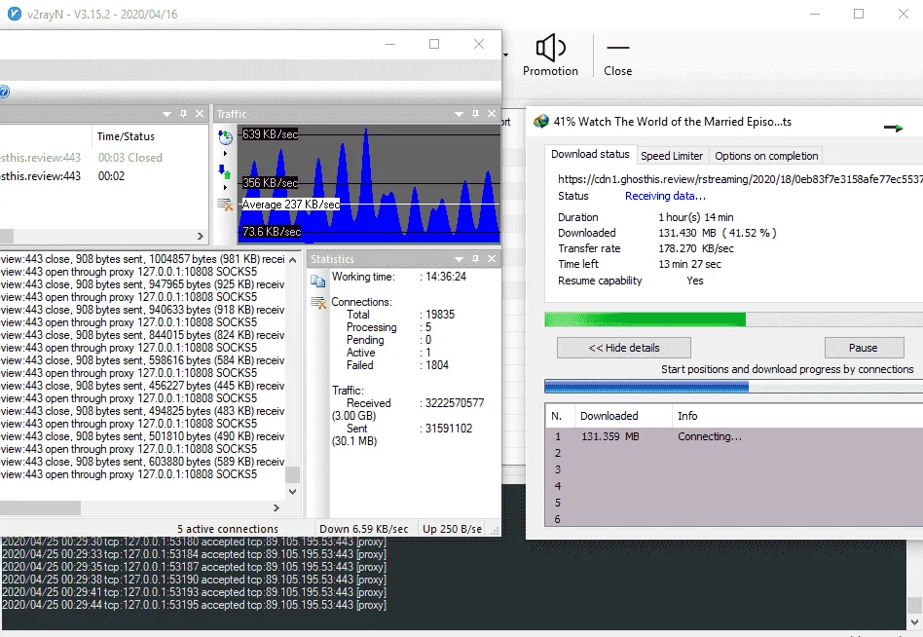The width and height of the screenshot is (923, 637).
Task: Click the copy statistics icon in Statistics panel
Action: (317, 281)
